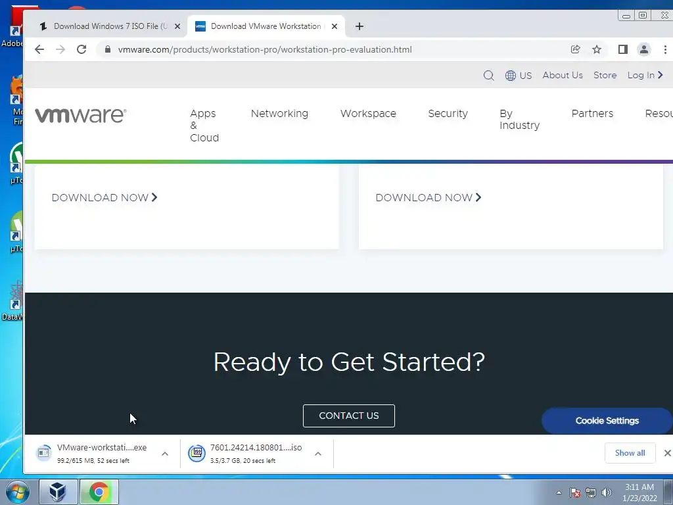Open Cookie Settings
Screen dimensions: 673x505
pos(607,421)
